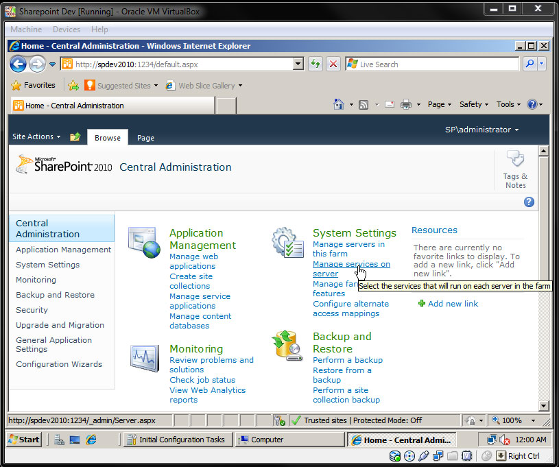Image resolution: width=559 pixels, height=467 pixels.
Task: Click the muted volume tray icon
Action: pyautogui.click(x=505, y=440)
